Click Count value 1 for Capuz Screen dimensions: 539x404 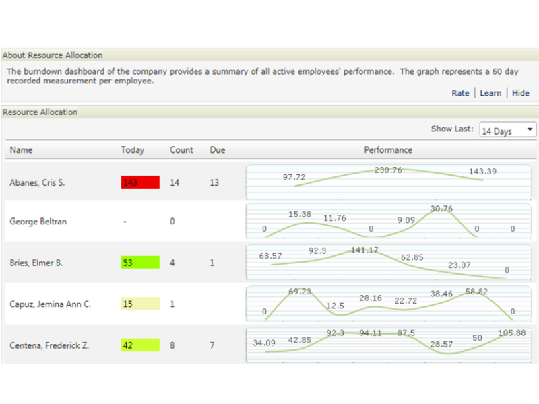point(172,304)
